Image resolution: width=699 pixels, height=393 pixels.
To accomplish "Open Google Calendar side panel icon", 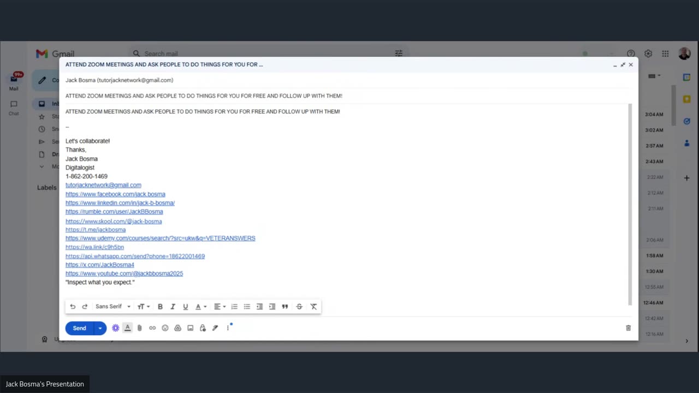I will 687,78.
